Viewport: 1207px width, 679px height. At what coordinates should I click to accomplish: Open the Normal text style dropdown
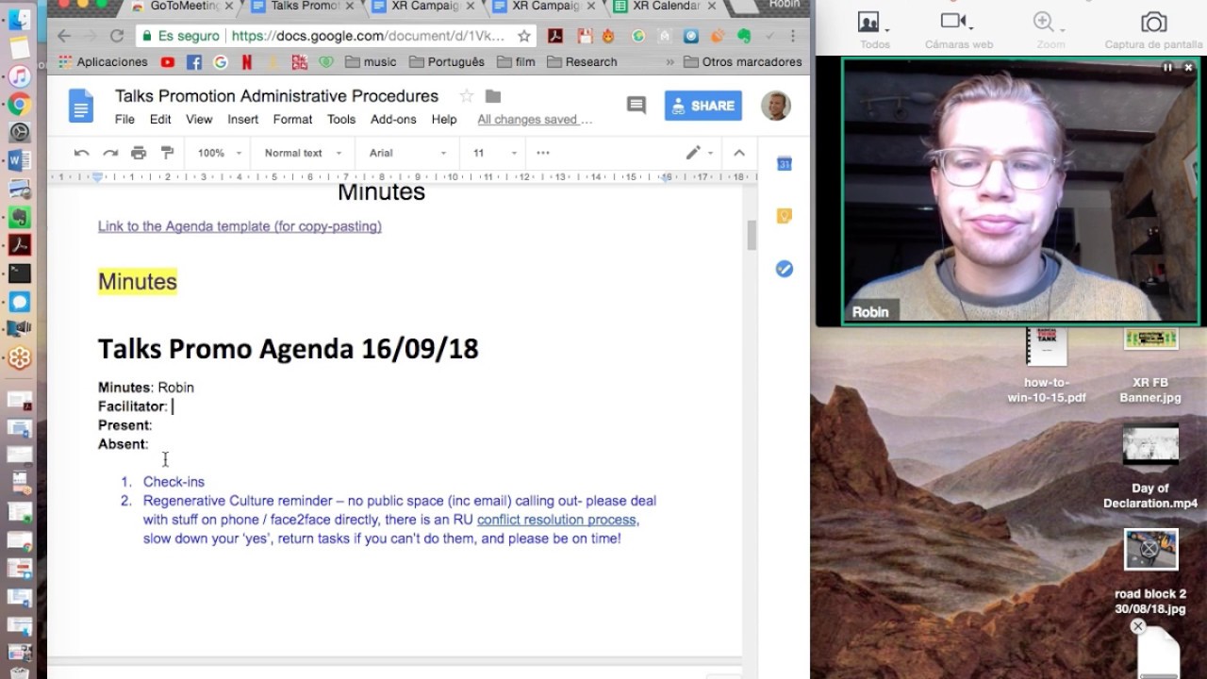click(303, 153)
